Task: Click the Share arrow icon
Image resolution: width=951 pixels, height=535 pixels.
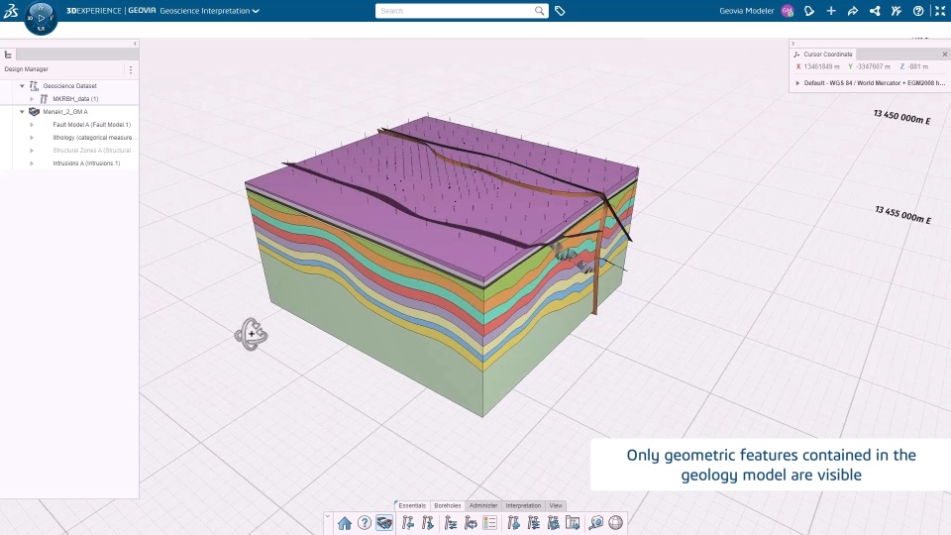Action: pyautogui.click(x=853, y=11)
